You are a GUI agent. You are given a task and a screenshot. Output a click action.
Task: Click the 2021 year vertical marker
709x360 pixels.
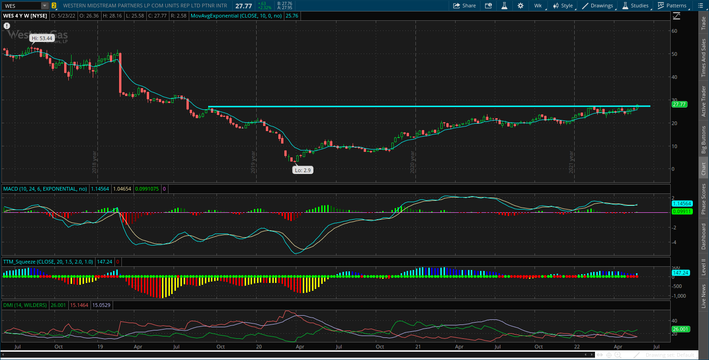[x=571, y=162]
